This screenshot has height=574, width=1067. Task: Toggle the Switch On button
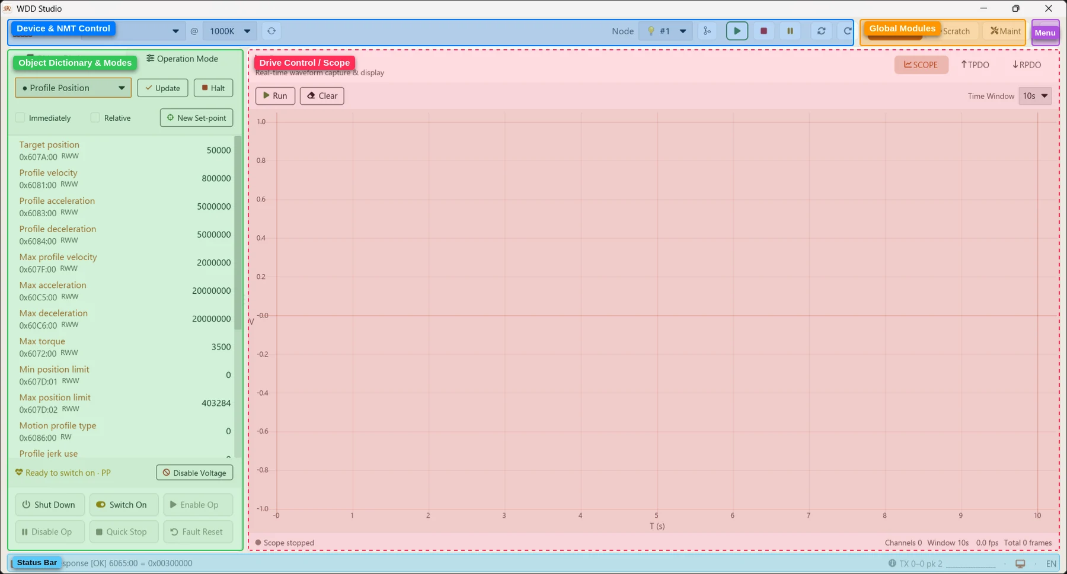[124, 505]
